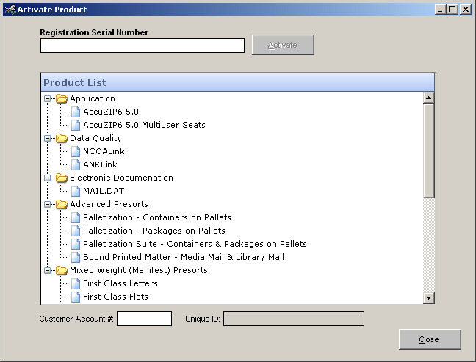Click the Bound Printed Matter document icon
This screenshot has height=362, width=476.
click(x=75, y=257)
